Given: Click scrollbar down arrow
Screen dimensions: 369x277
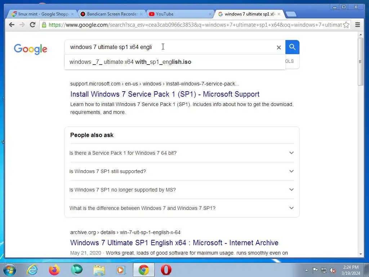Looking at the screenshot, I should click(360, 254).
